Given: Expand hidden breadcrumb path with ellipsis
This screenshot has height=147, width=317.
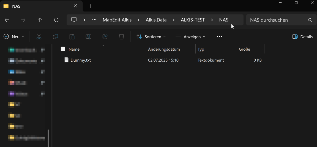Looking at the screenshot, I should (x=94, y=20).
